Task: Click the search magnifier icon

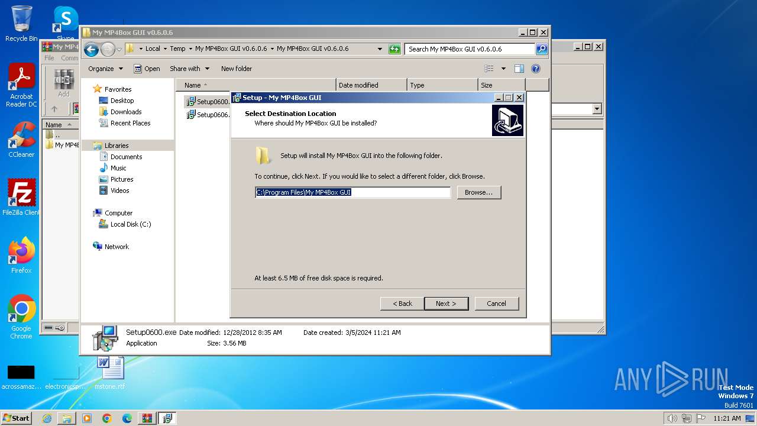Action: (542, 49)
